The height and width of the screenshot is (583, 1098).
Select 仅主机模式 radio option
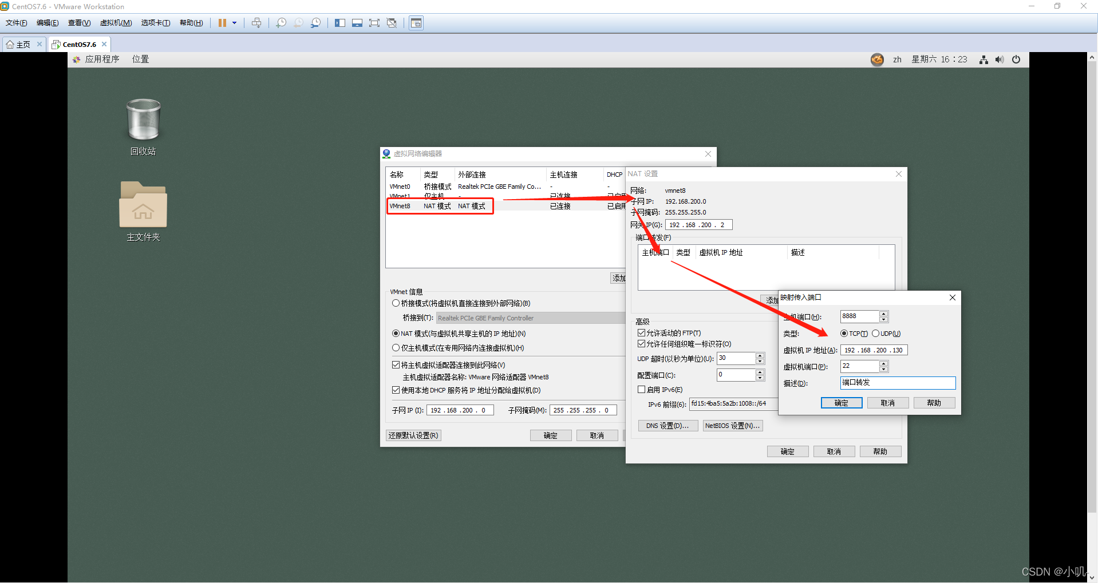(396, 347)
